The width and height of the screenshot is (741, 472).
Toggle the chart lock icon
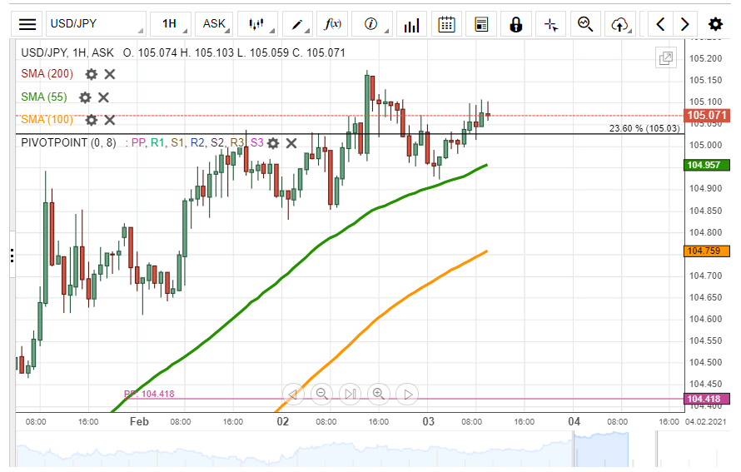coord(516,24)
